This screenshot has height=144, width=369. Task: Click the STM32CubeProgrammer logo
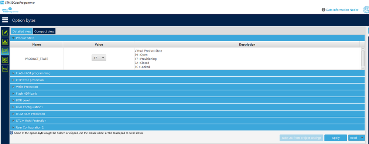tap(10, 10)
